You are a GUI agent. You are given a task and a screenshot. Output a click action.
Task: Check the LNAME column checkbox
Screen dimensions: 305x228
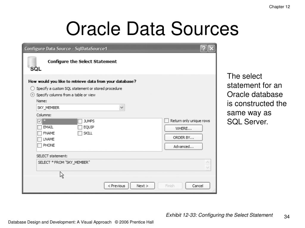pyautogui.click(x=40, y=139)
